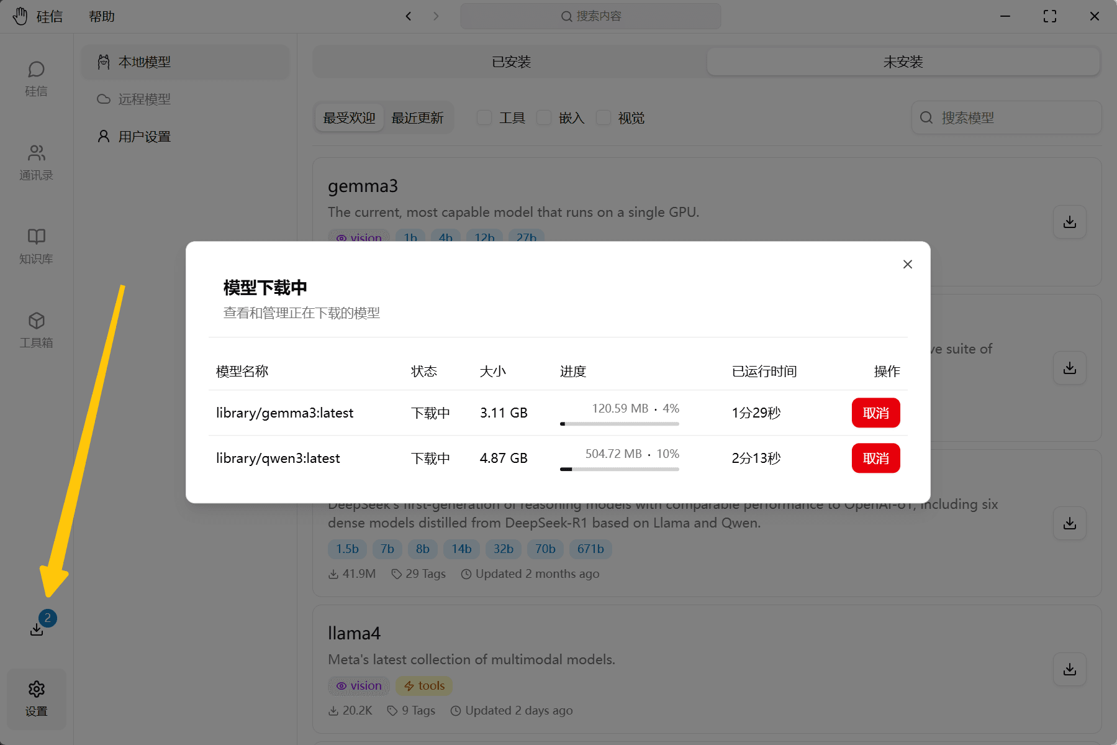The image size is (1117, 745).
Task: Click the llama4 vision tag
Action: pos(359,685)
